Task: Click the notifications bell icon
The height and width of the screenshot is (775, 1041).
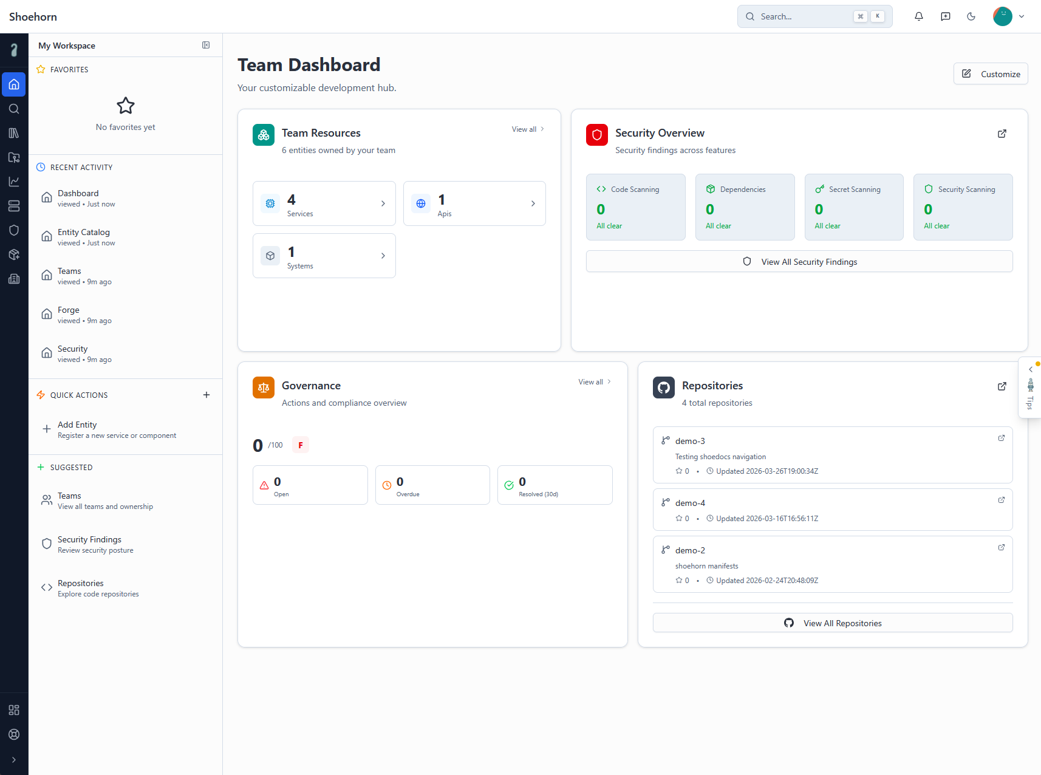Action: tap(919, 16)
